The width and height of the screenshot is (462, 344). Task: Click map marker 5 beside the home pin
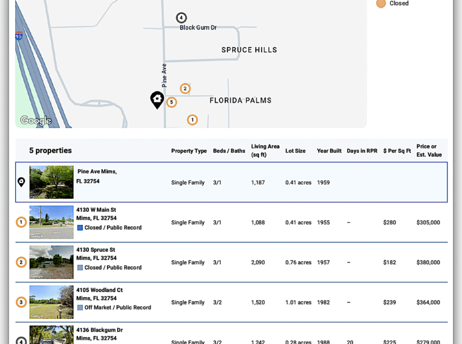[171, 102]
